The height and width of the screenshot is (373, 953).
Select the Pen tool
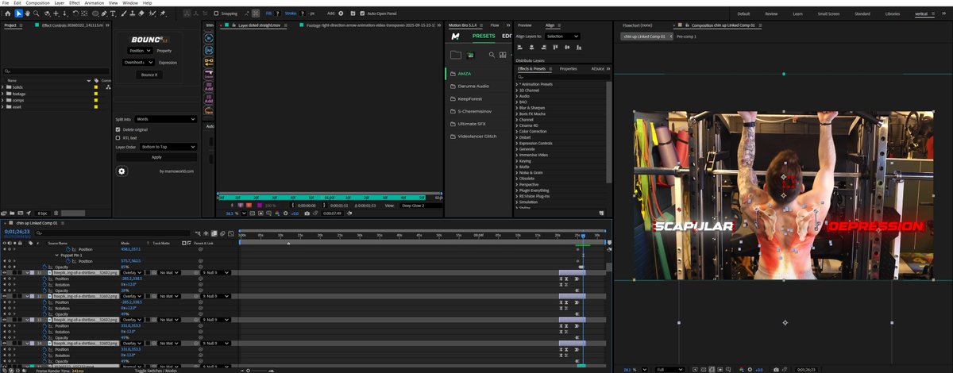click(104, 13)
